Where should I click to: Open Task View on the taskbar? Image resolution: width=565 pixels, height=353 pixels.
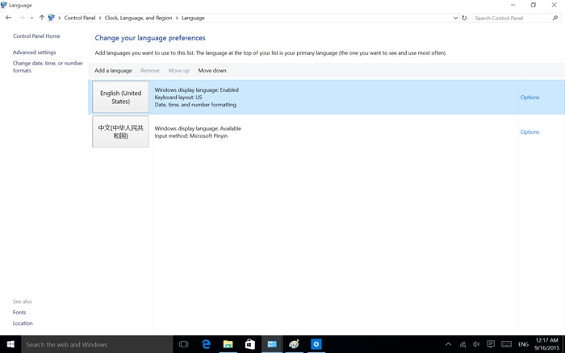coord(184,344)
